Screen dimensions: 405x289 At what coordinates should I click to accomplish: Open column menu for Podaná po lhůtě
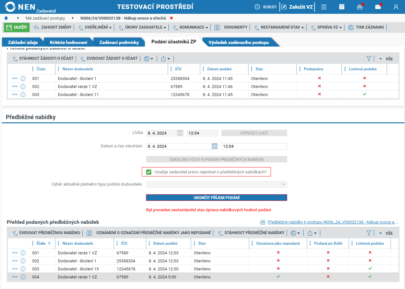coord(310,243)
